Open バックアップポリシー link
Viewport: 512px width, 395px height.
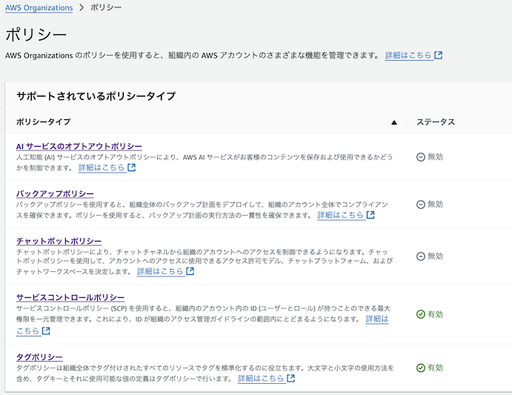click(55, 193)
